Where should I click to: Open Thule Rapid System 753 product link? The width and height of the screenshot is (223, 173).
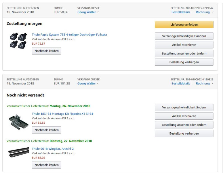pos(69,35)
